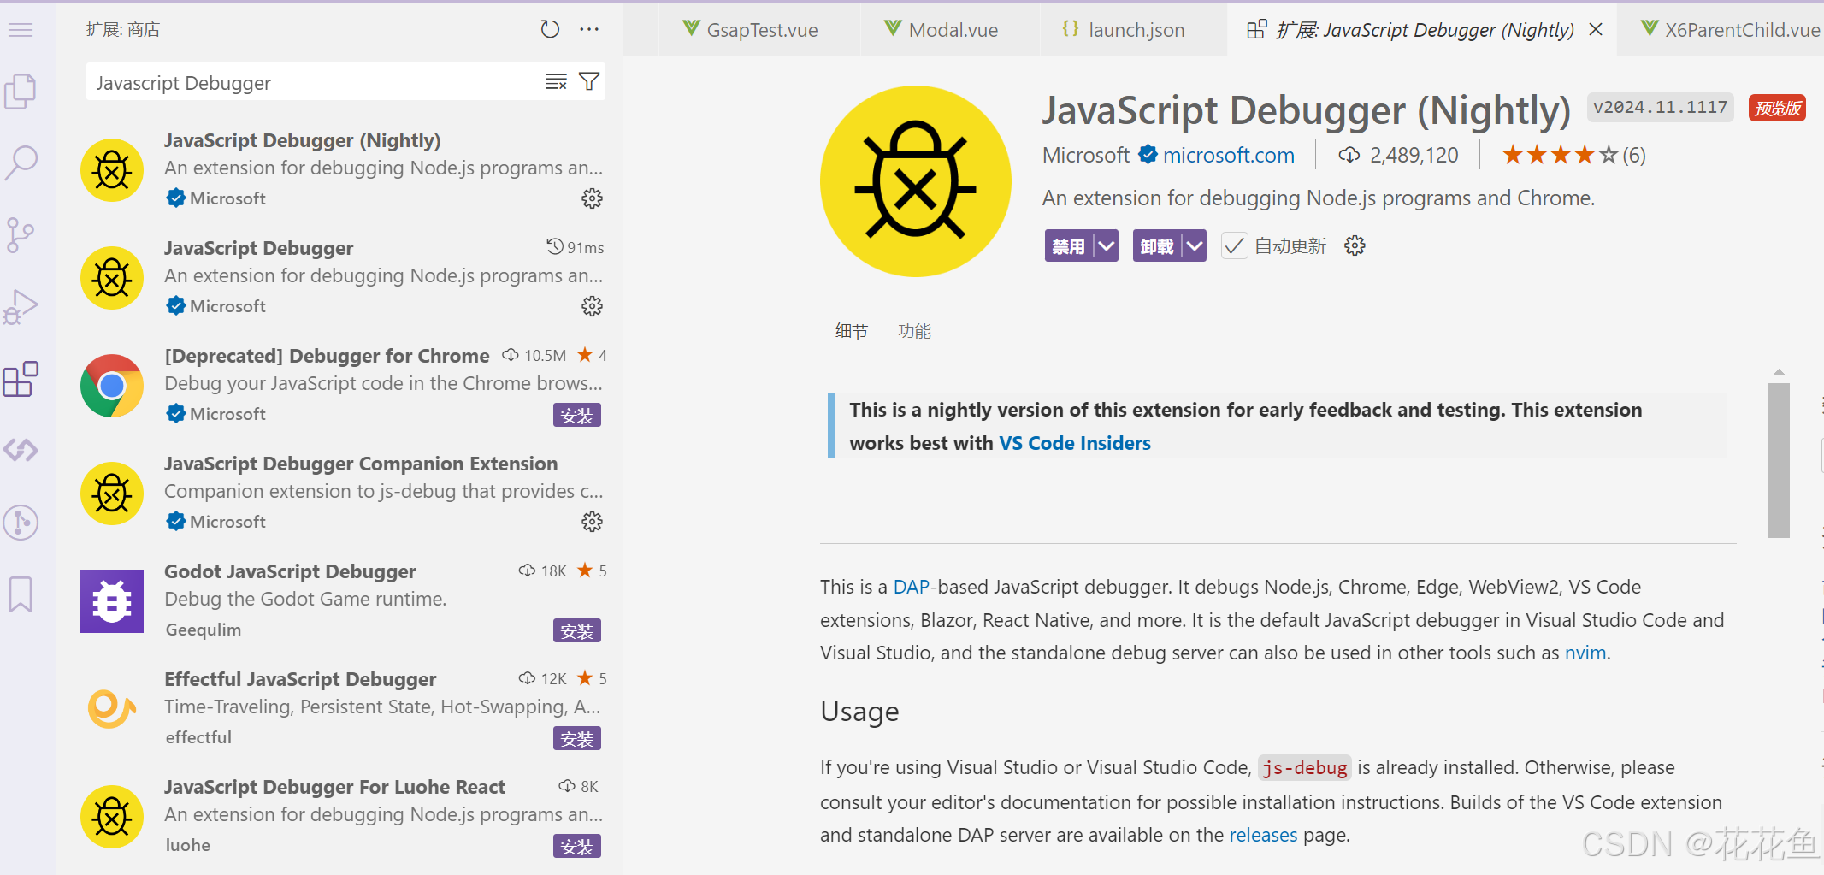The width and height of the screenshot is (1824, 875).
Task: Toggle the auto update checkbox
Action: click(x=1234, y=246)
